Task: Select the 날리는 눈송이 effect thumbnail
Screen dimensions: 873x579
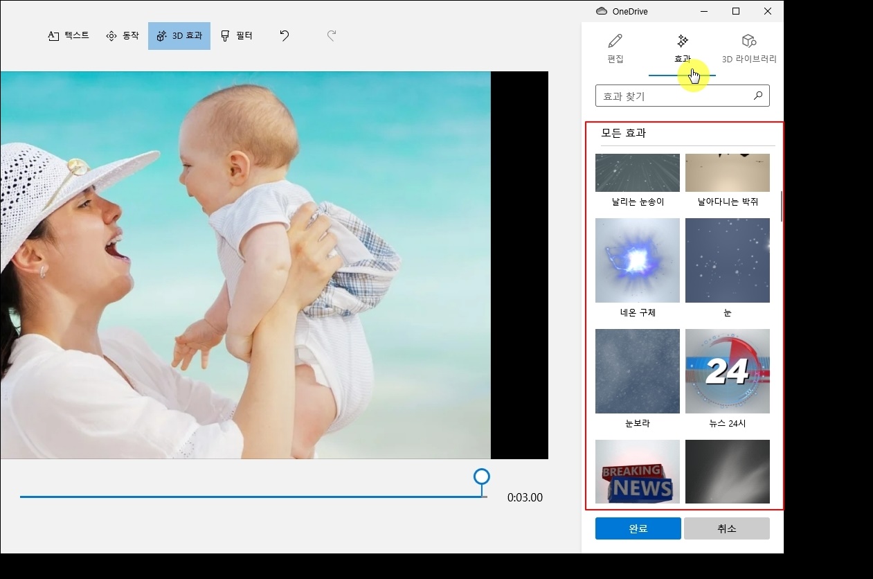Action: (x=638, y=172)
